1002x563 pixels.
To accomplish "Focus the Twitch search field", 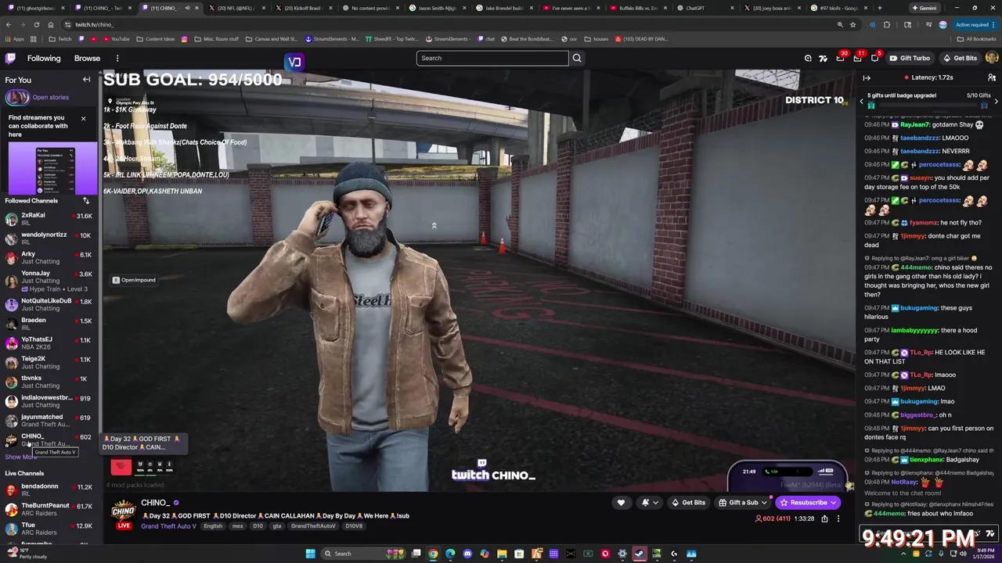I will click(492, 58).
